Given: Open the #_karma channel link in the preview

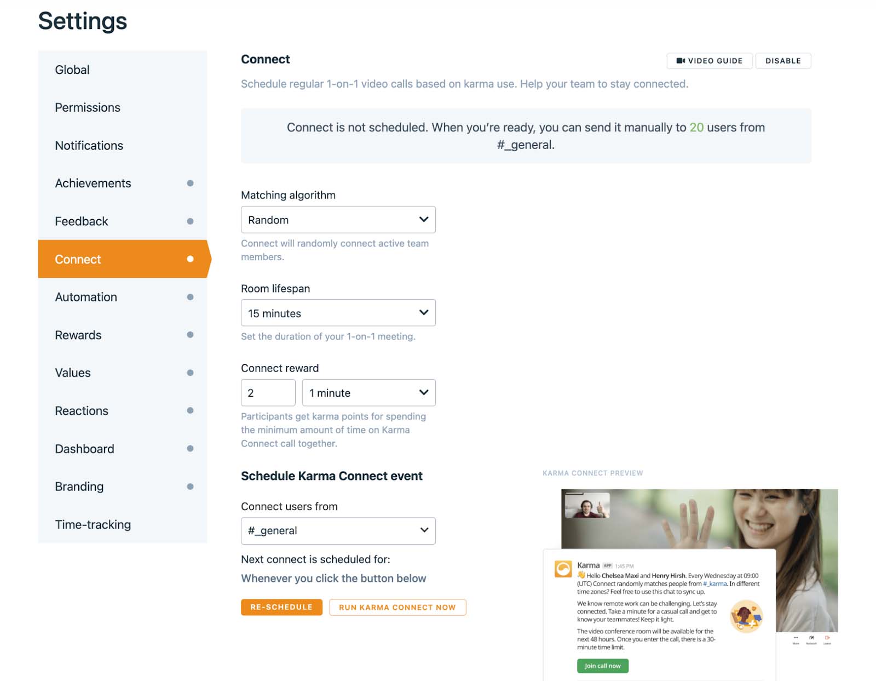Looking at the screenshot, I should [x=714, y=583].
